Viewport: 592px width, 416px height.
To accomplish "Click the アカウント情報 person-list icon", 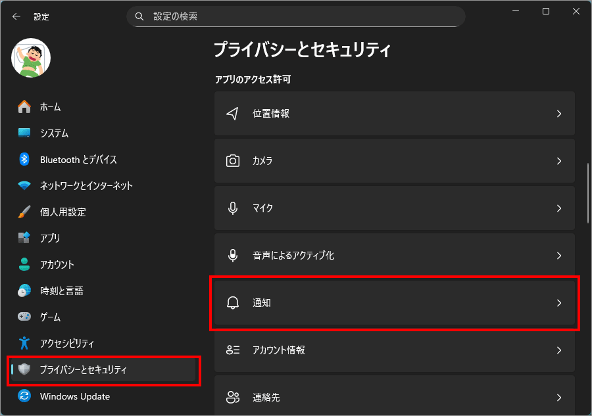I will pyautogui.click(x=232, y=350).
